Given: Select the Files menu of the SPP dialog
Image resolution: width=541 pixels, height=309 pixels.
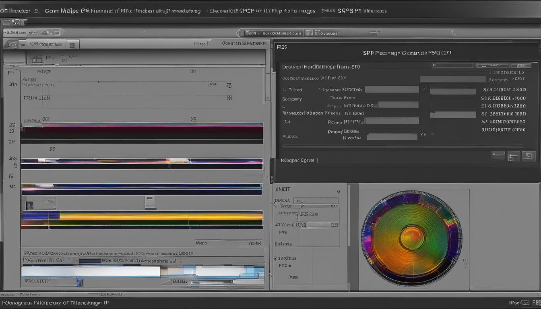Looking at the screenshot, I should [x=282, y=46].
